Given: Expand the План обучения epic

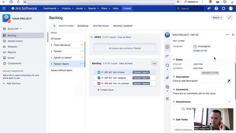Looking at the screenshot, I should point(52,45).
